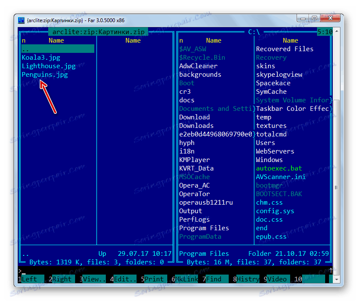Viewport: 358px width, 301px height.
Task: Select the totalcmd folder
Action: pyautogui.click(x=271, y=134)
